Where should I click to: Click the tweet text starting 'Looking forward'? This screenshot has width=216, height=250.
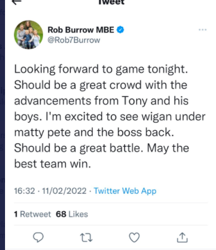pos(110,116)
